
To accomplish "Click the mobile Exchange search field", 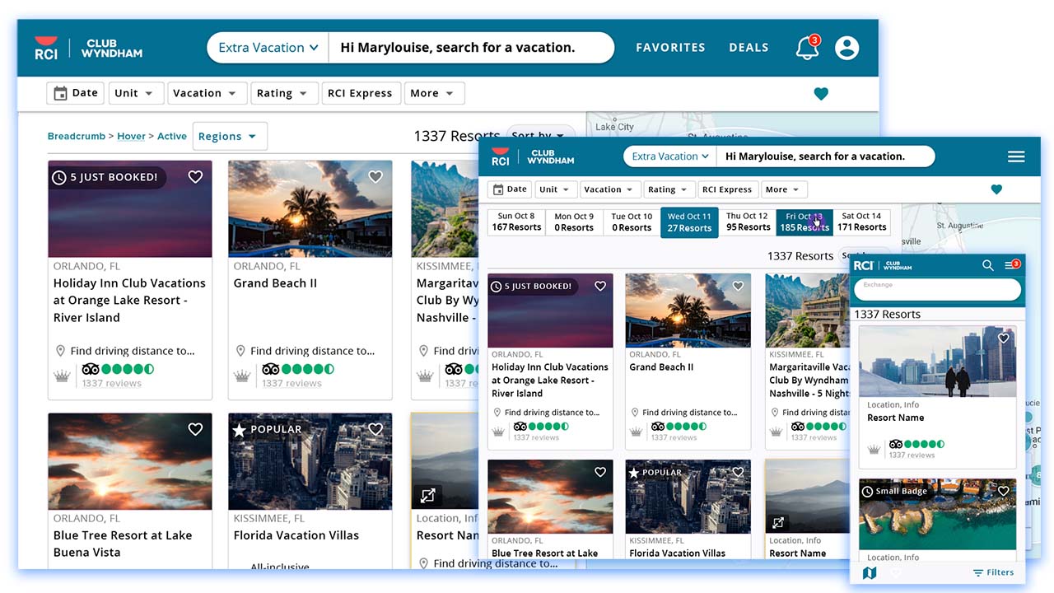I will coord(937,289).
